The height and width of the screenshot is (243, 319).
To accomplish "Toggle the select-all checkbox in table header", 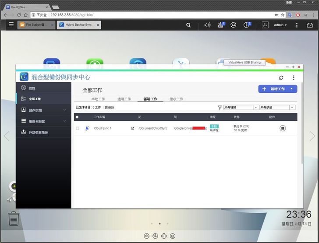I will [x=78, y=117].
